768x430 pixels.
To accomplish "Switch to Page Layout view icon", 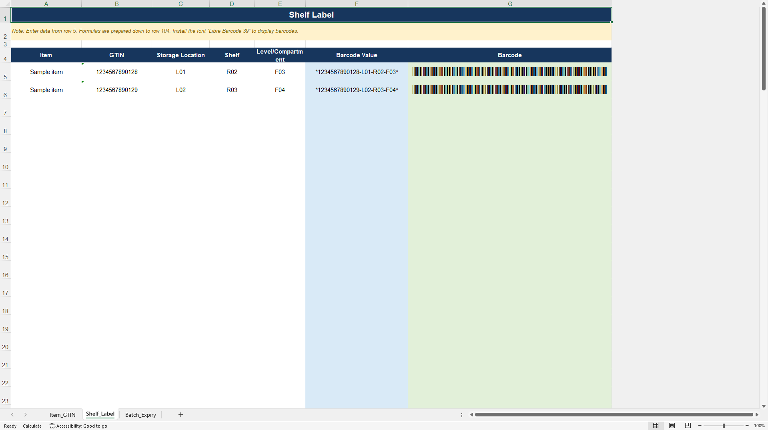I will point(672,426).
